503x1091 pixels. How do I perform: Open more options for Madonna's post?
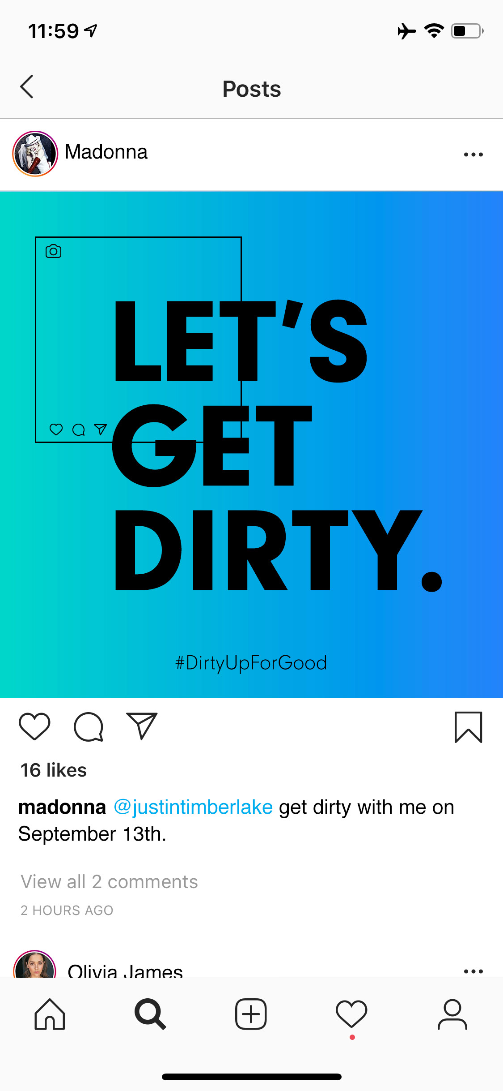tap(473, 155)
